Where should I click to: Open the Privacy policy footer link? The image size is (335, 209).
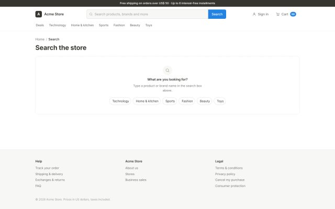click(x=225, y=174)
